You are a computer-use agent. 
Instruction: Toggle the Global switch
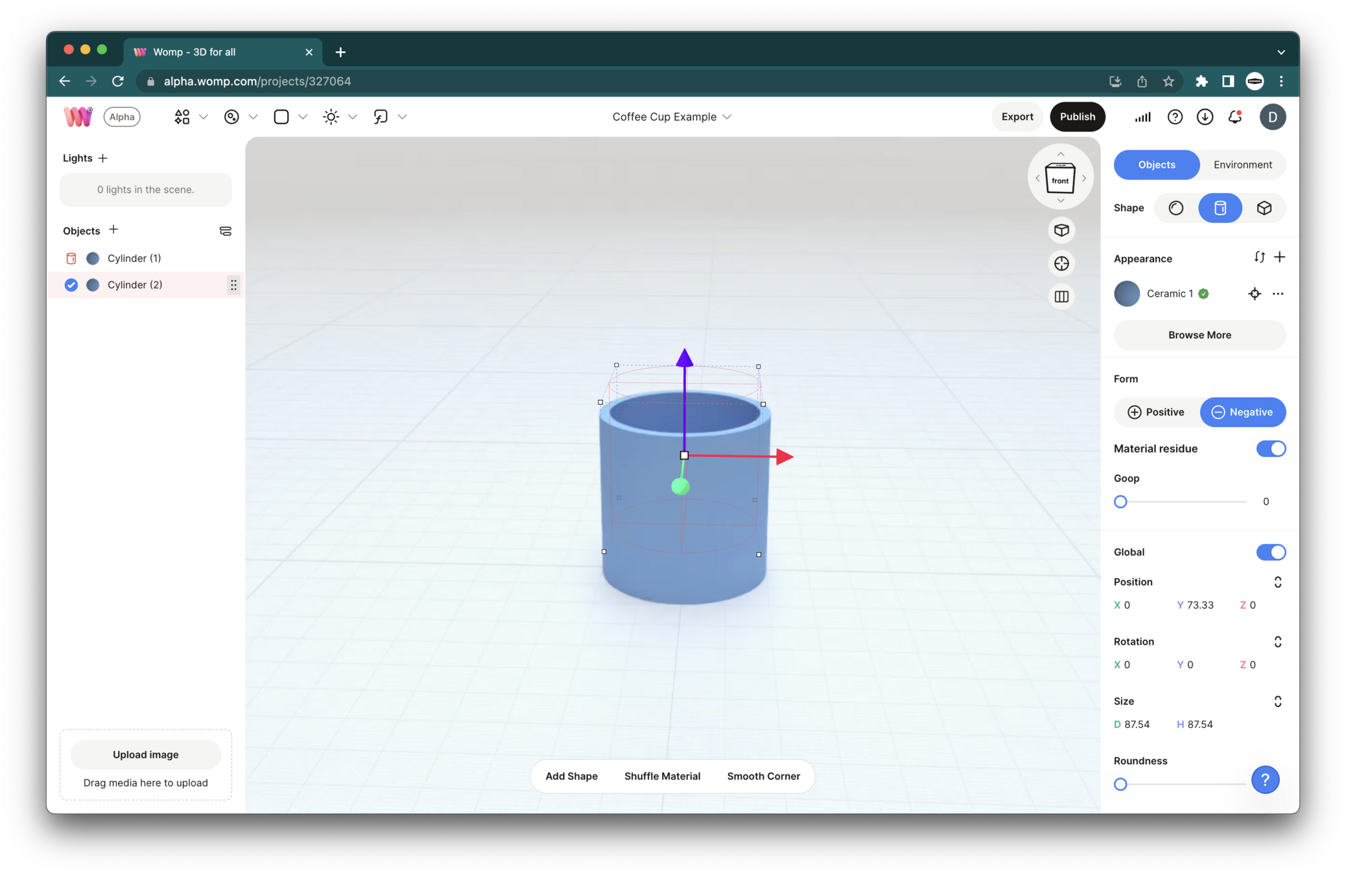1270,552
